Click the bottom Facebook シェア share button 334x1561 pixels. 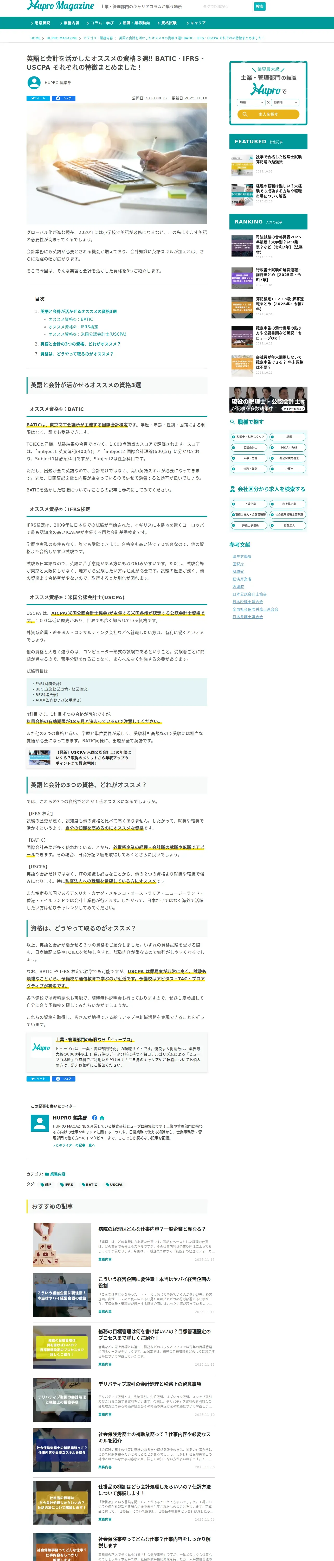click(x=64, y=1079)
